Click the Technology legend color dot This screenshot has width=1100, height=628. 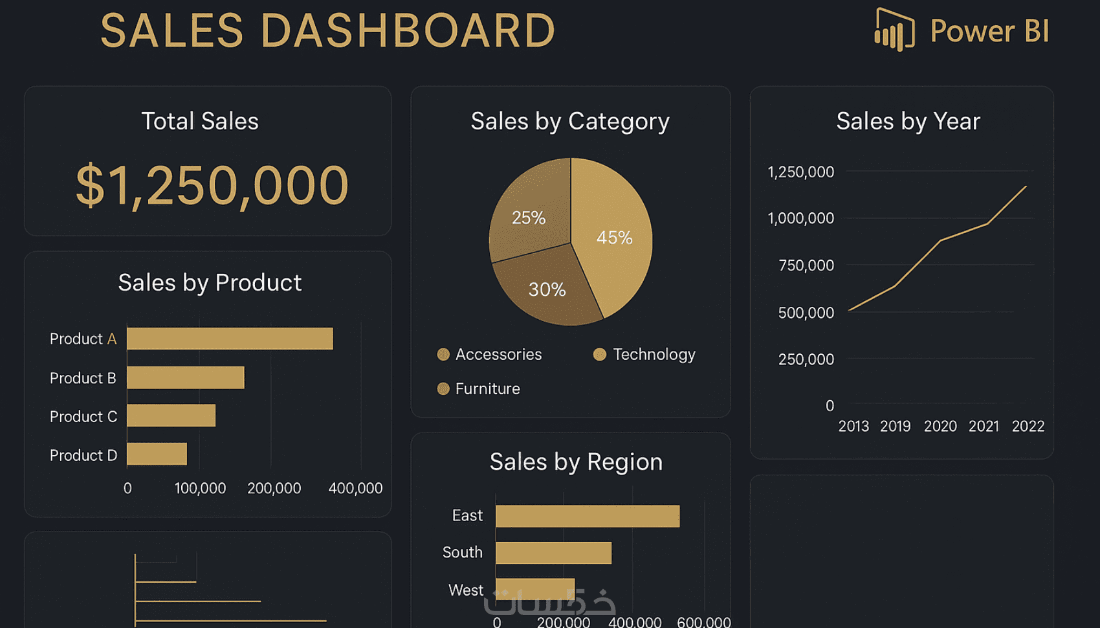pos(600,354)
